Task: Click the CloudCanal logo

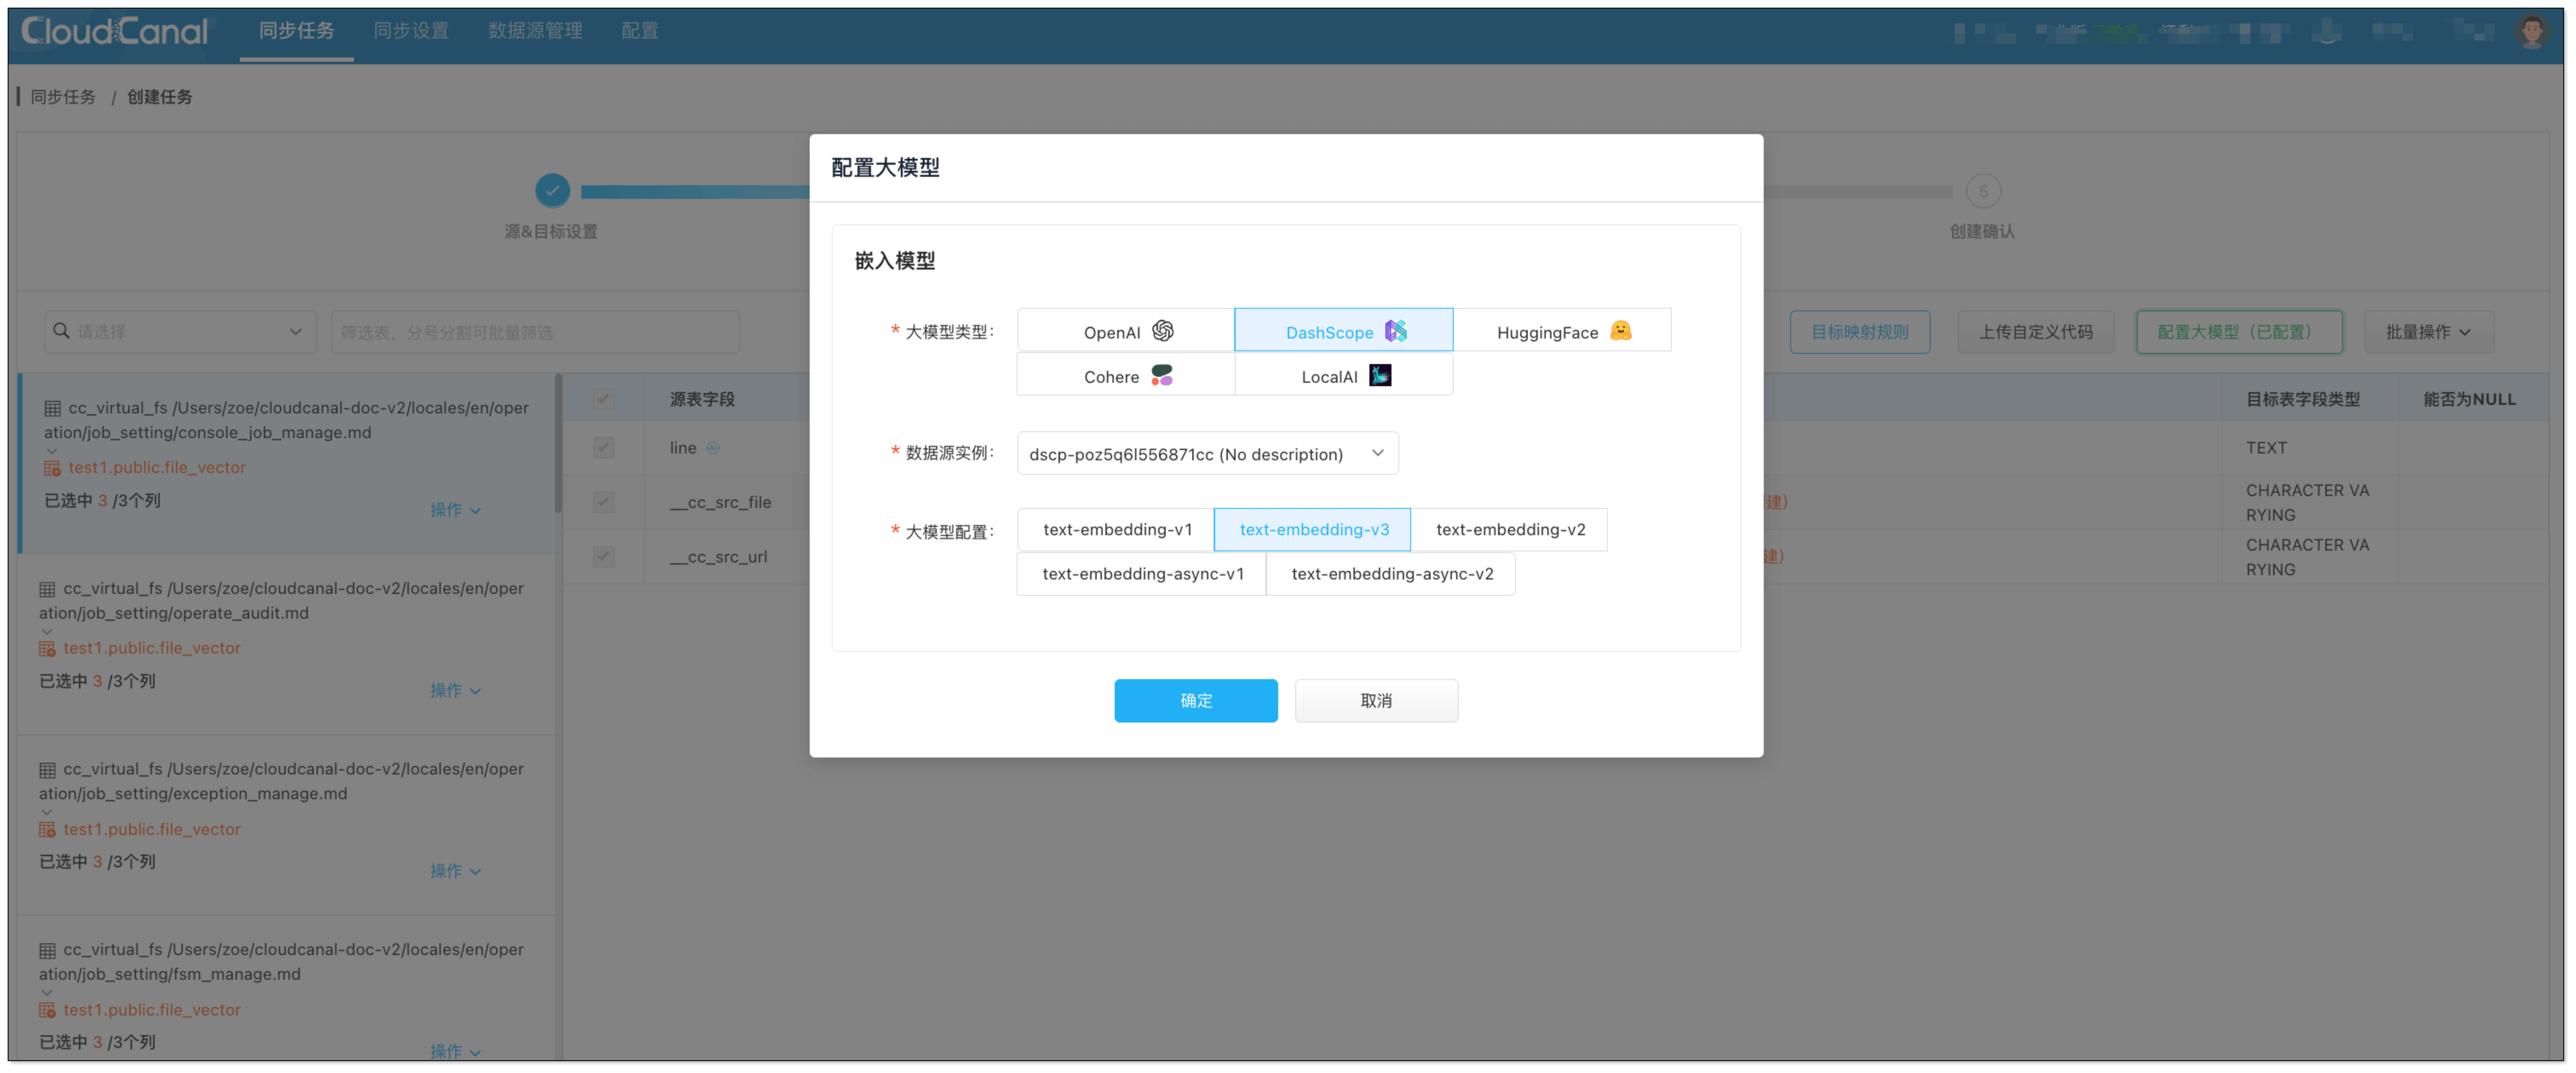Action: (115, 31)
